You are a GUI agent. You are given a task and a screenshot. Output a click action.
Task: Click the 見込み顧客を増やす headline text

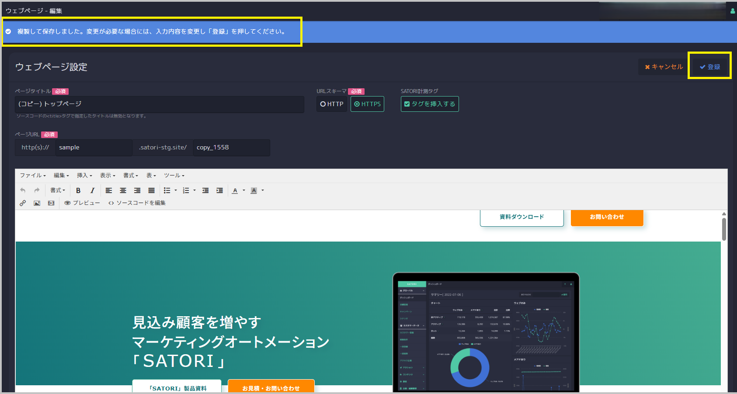pyautogui.click(x=197, y=322)
